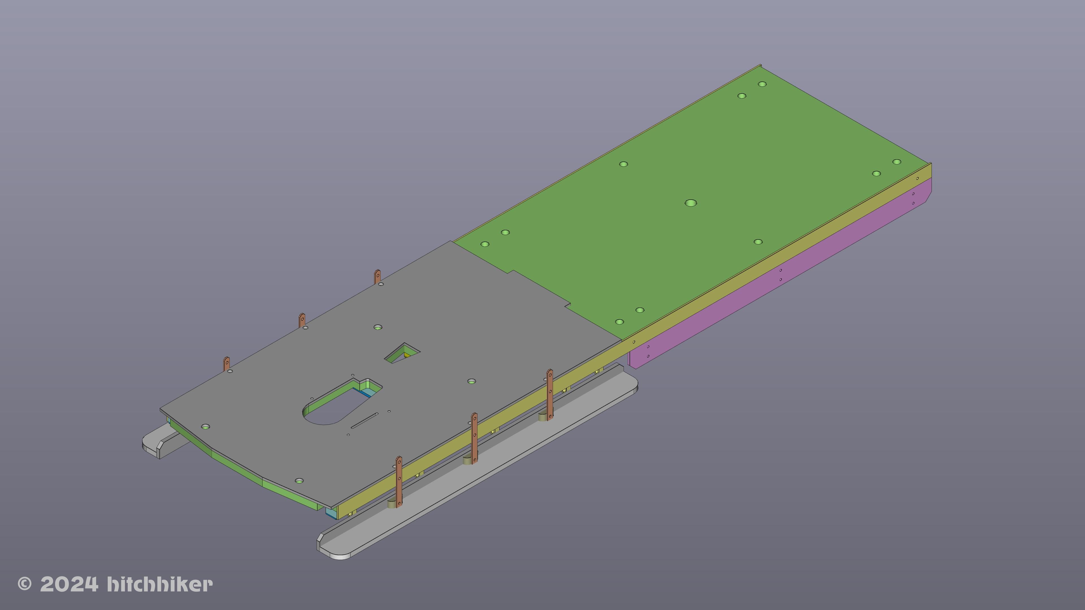
Task: Select the triangular cutout in gray plate
Action: (403, 353)
